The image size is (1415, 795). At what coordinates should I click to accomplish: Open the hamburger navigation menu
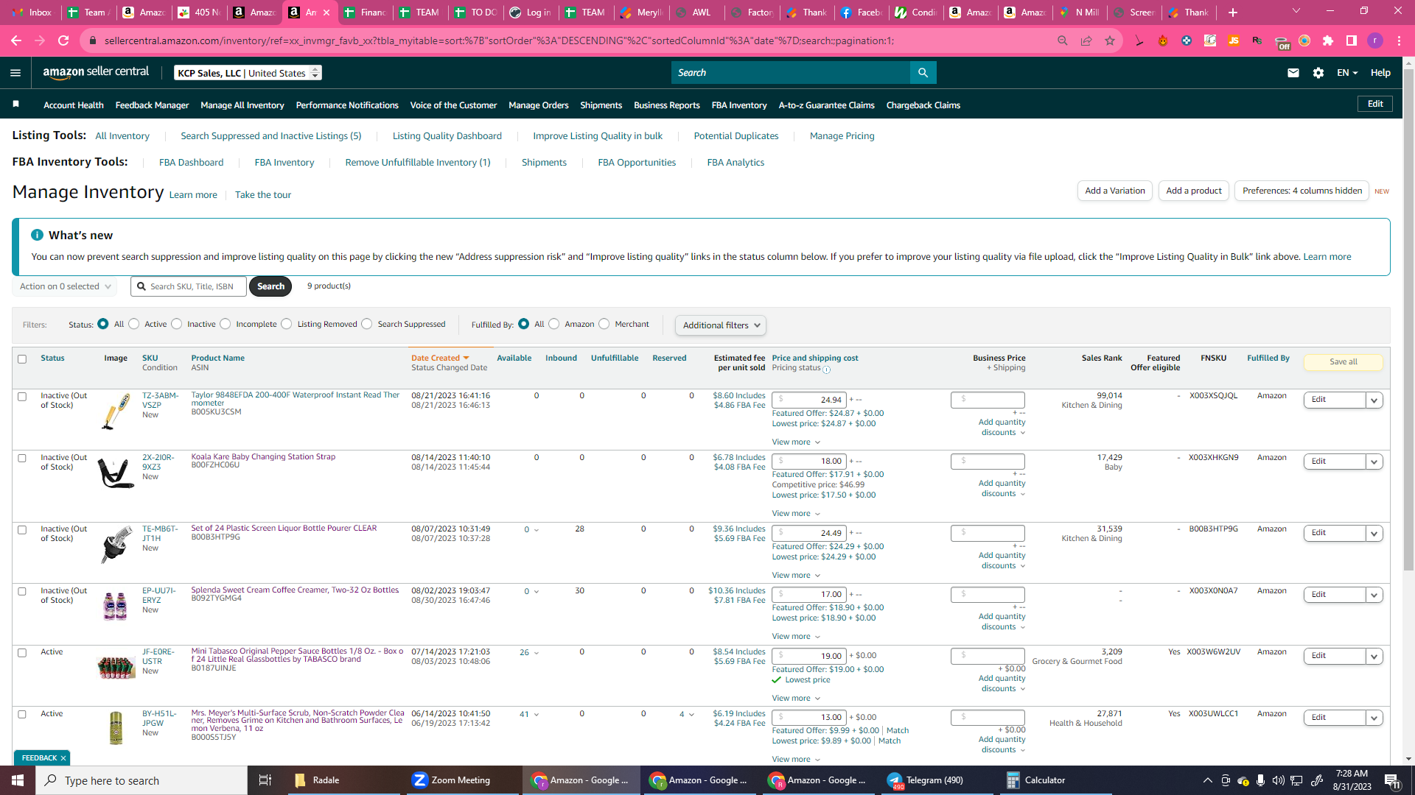tap(15, 73)
